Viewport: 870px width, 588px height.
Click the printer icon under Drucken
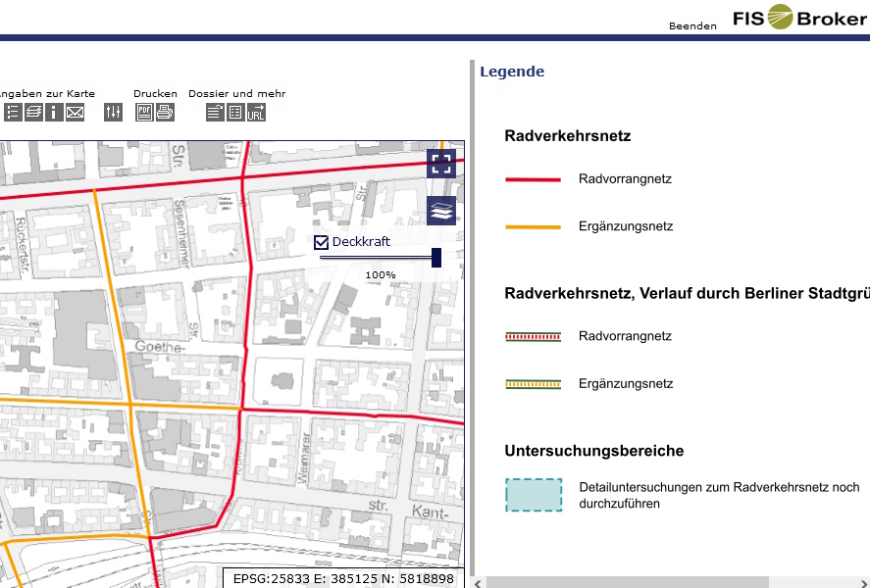tap(165, 112)
